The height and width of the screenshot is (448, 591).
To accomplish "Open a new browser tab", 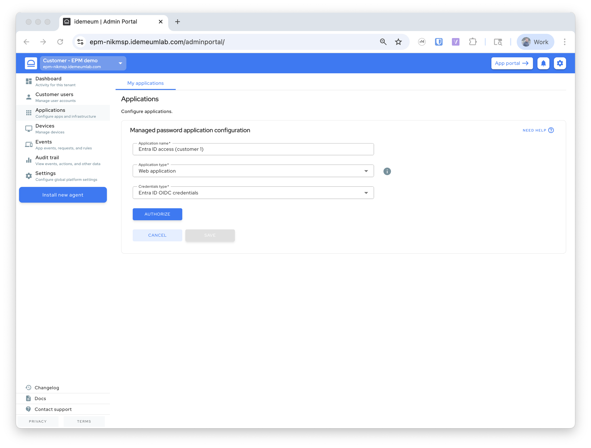I will [178, 22].
